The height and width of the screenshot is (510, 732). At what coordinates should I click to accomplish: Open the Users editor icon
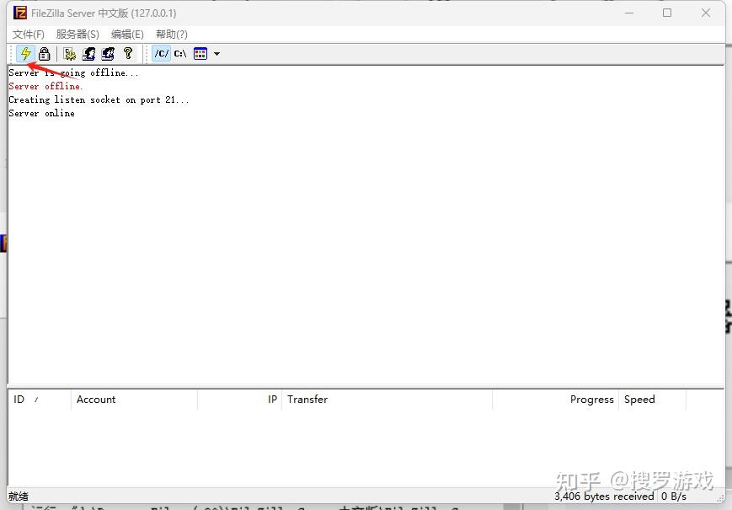[88, 54]
